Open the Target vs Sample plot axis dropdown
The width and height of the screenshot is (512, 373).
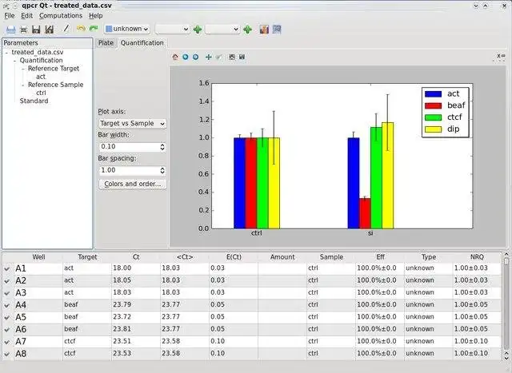[x=132, y=124]
